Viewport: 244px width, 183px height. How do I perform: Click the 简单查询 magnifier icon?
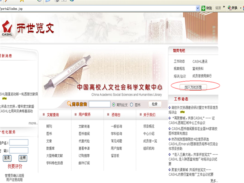tap(69, 104)
